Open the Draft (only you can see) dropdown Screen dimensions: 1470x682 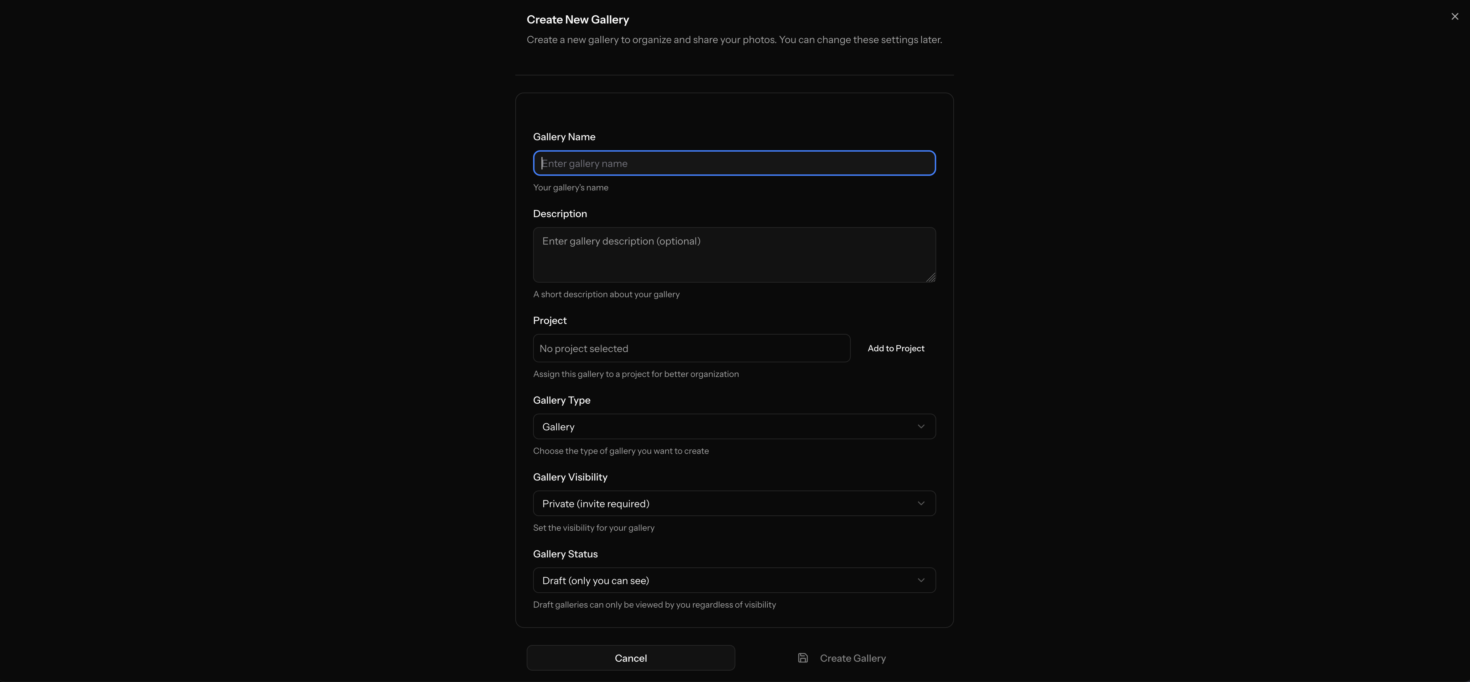tap(725, 581)
